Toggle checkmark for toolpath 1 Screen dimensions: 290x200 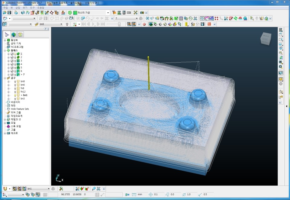[x=12, y=54]
